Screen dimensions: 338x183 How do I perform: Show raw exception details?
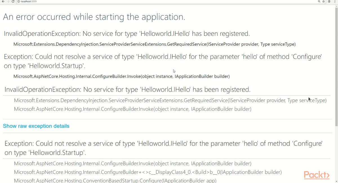[36, 126]
